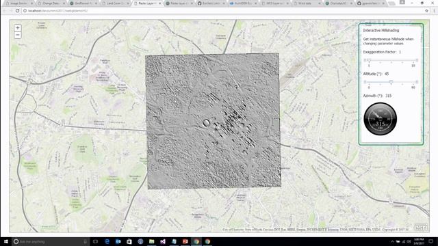Open Visual Studio from the taskbar
The image size is (438, 246).
click(x=163, y=241)
